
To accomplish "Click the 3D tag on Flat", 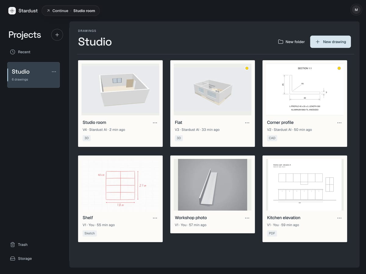I will pyautogui.click(x=179, y=138).
